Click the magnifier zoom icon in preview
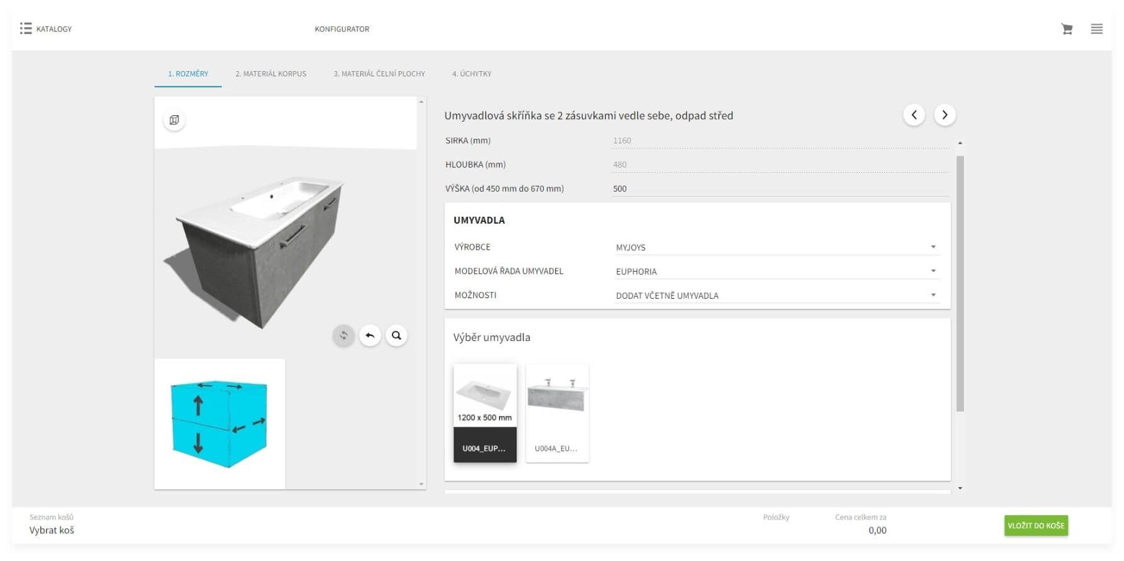The height and width of the screenshot is (561, 1124). 396,335
